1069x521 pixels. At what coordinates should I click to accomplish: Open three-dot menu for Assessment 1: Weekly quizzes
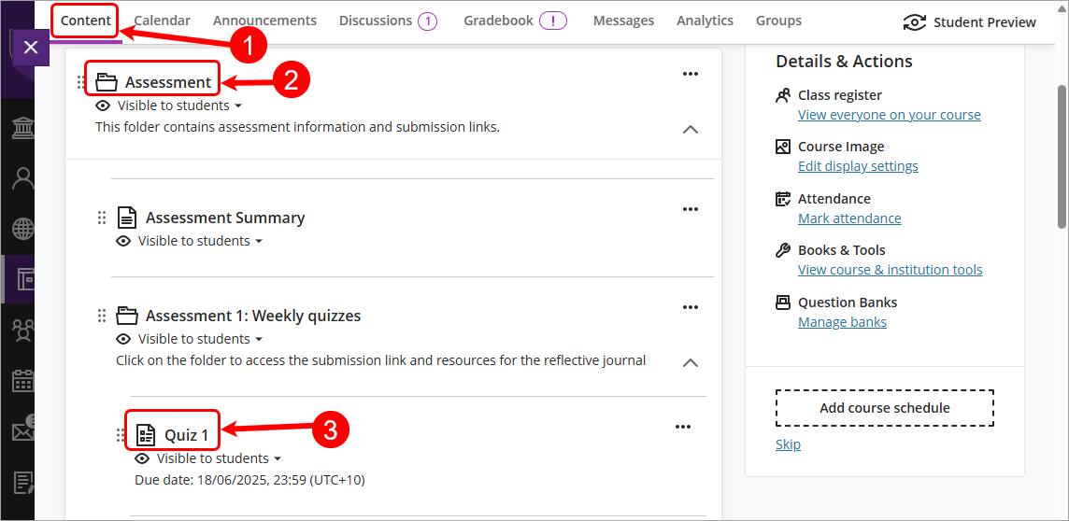click(691, 307)
